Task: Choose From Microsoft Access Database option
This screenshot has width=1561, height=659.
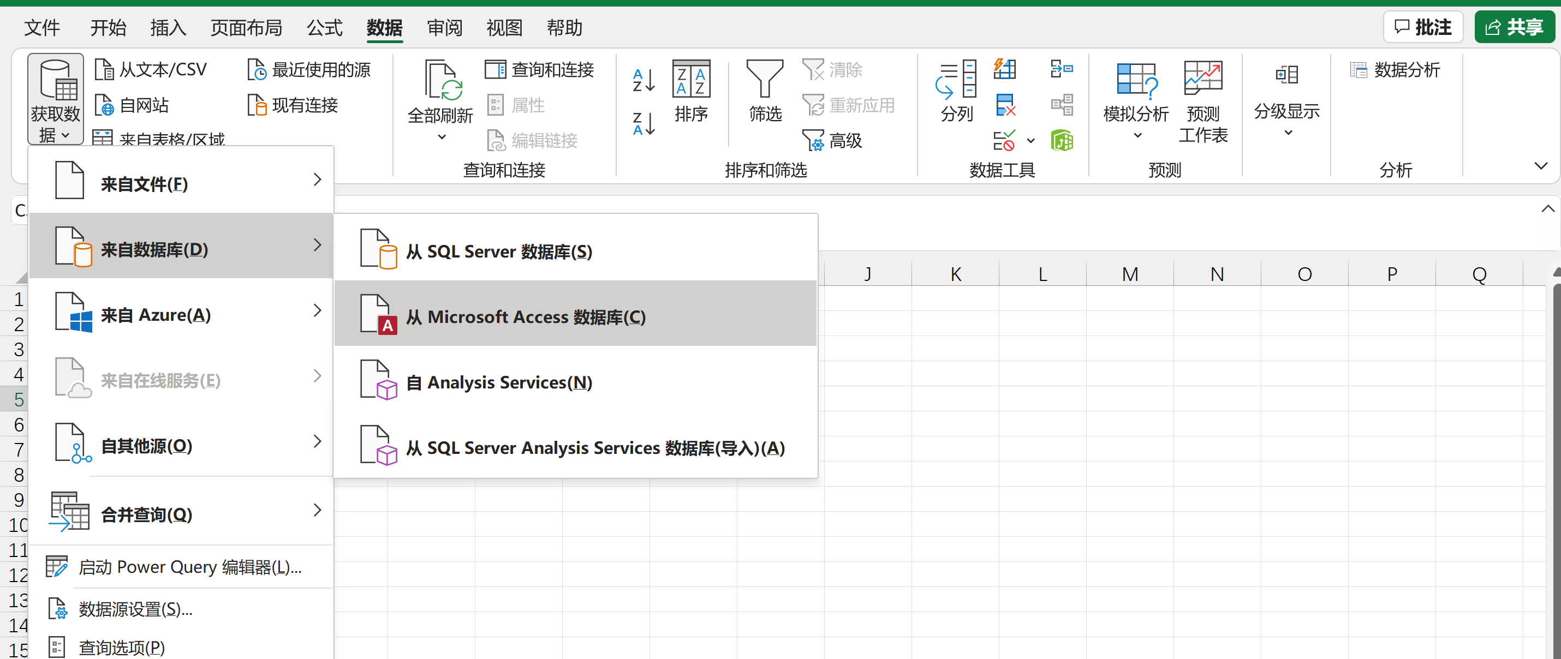Action: tap(576, 313)
